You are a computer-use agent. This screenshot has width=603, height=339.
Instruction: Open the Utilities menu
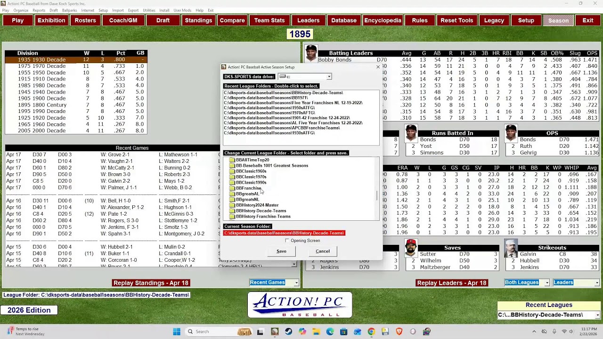click(x=149, y=10)
